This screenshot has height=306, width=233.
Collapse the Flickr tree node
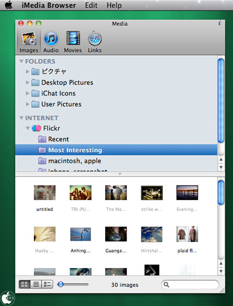coord(27,128)
